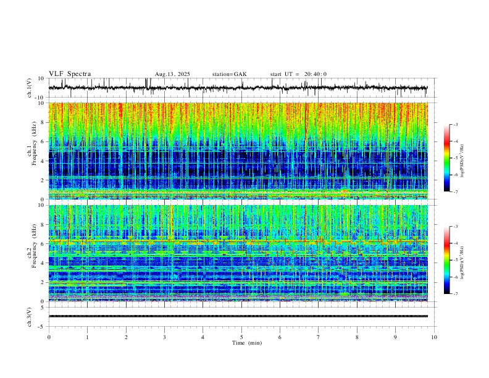Click the ch.1 colorbar 'log(PSD)' label

coord(463,161)
